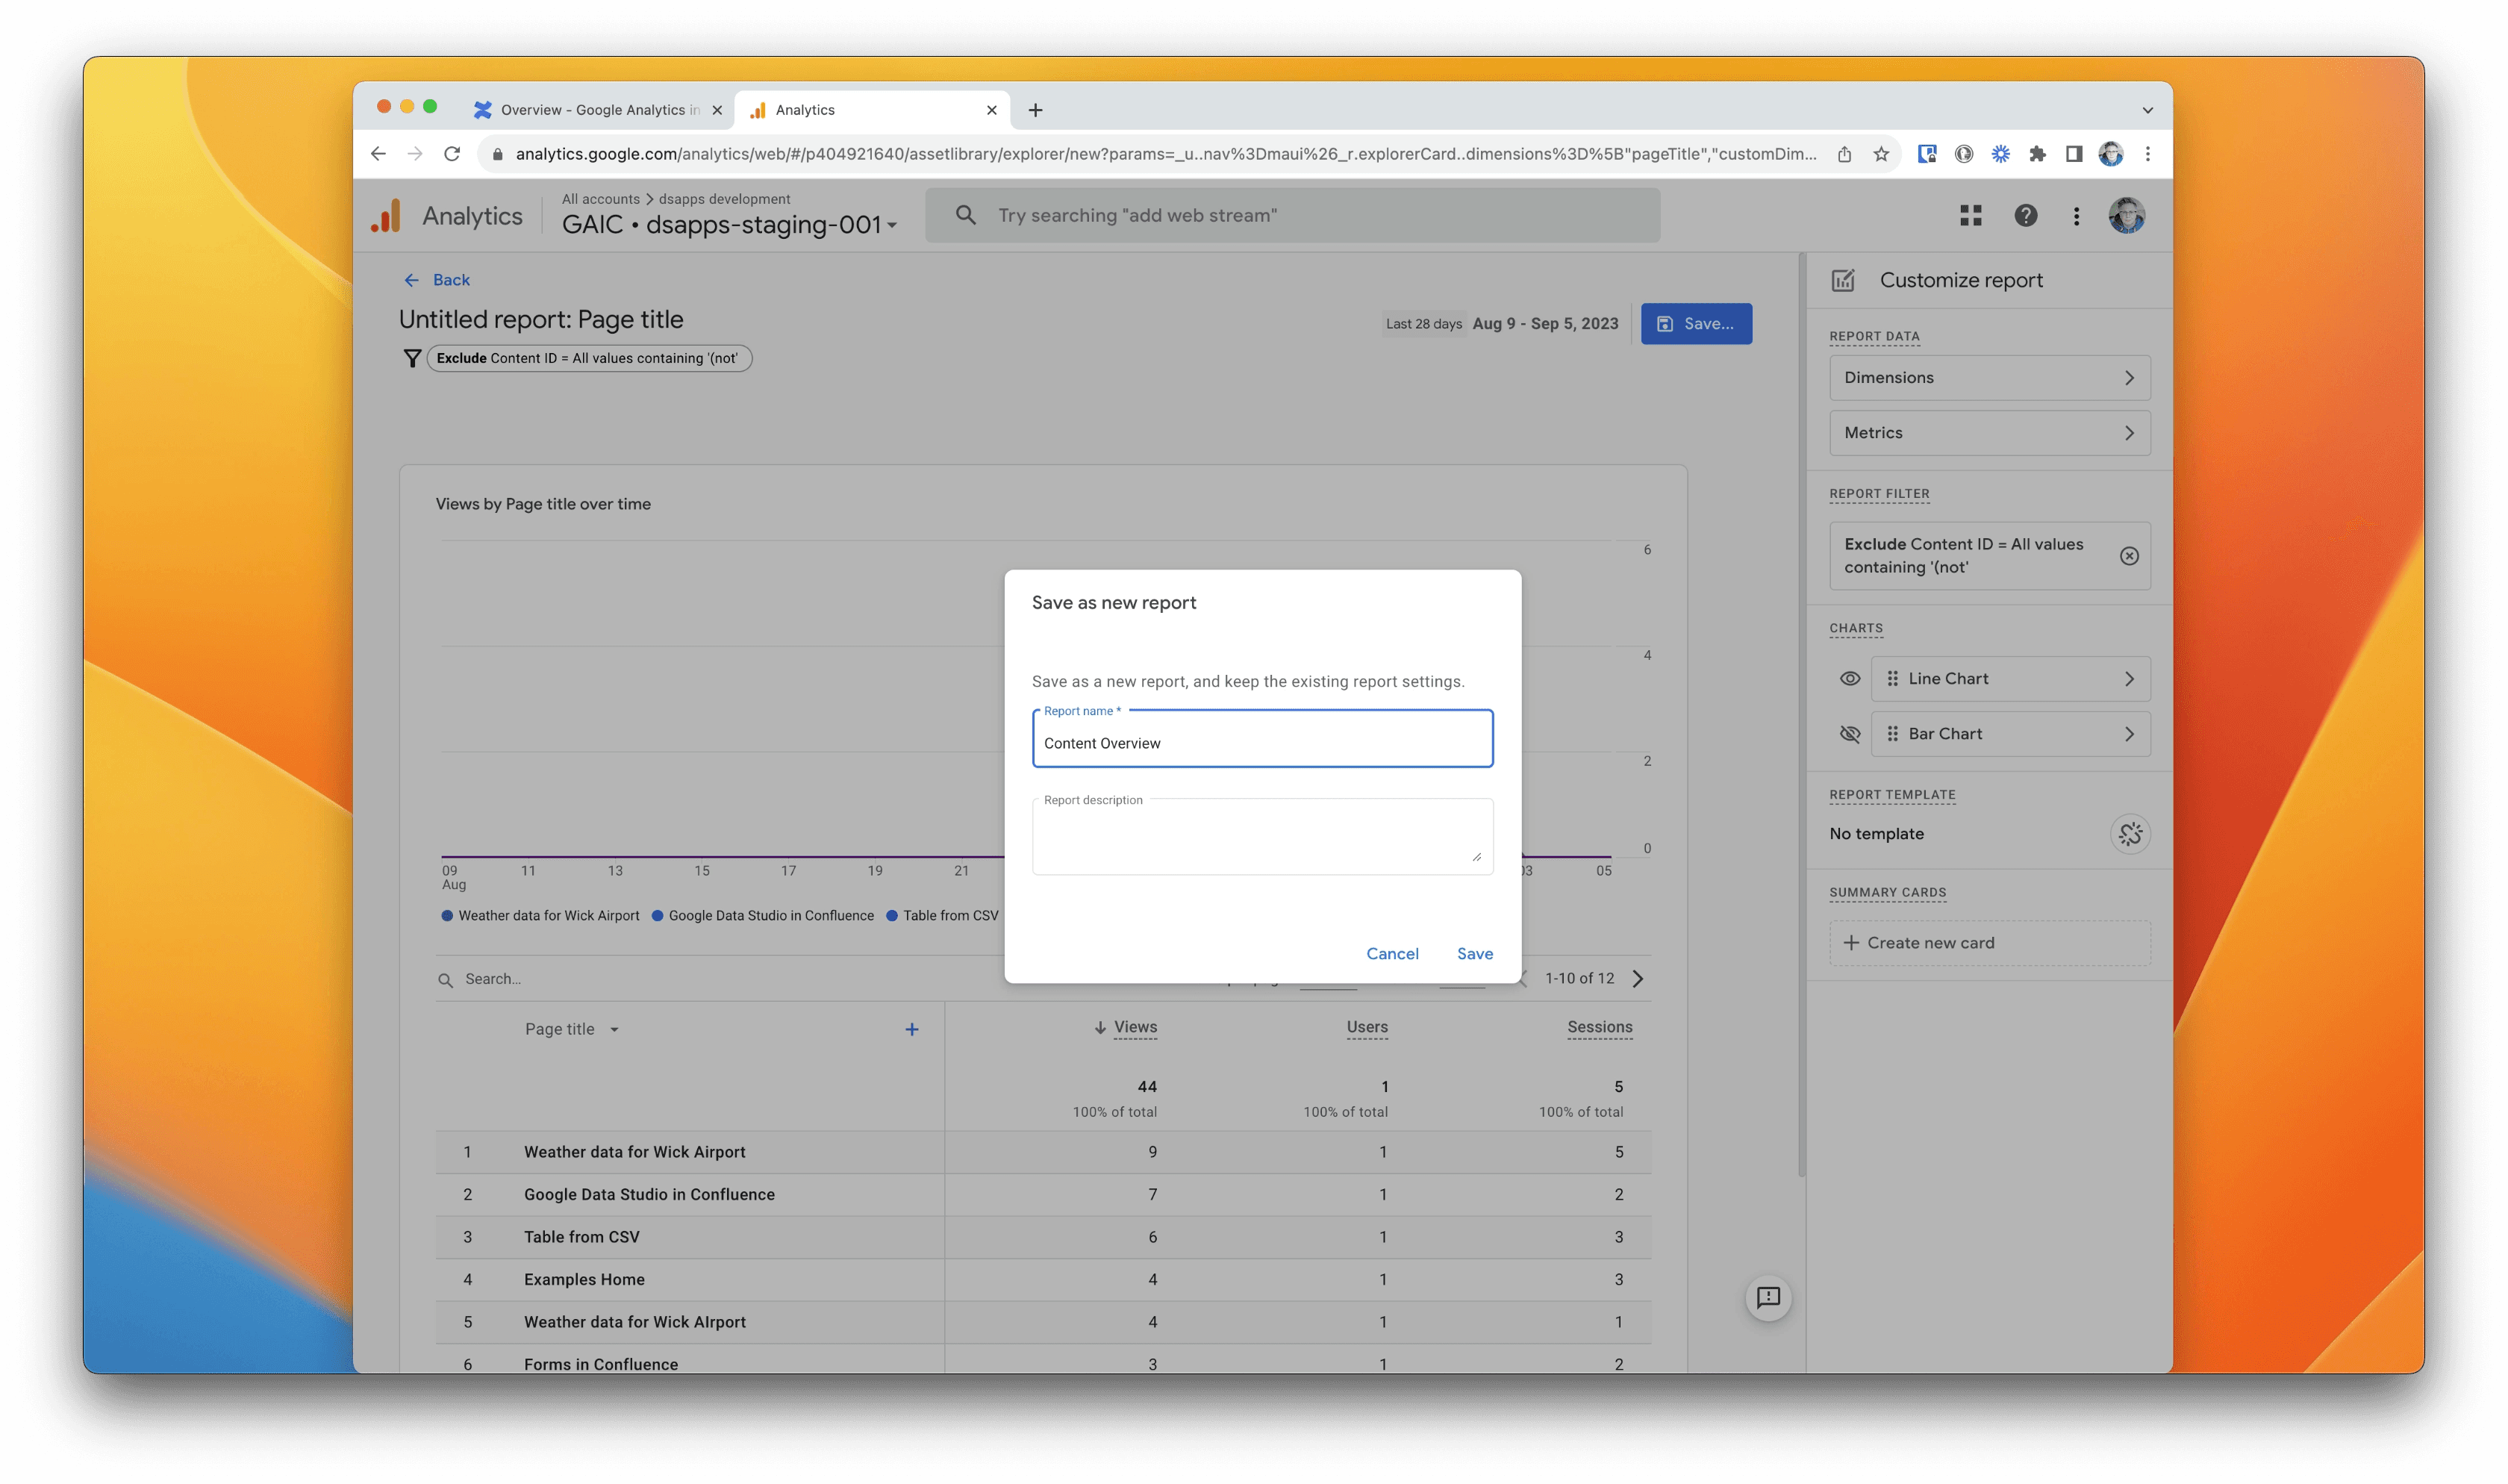This screenshot has width=2508, height=1484.
Task: Click the Customize report icon
Action: 1842,280
